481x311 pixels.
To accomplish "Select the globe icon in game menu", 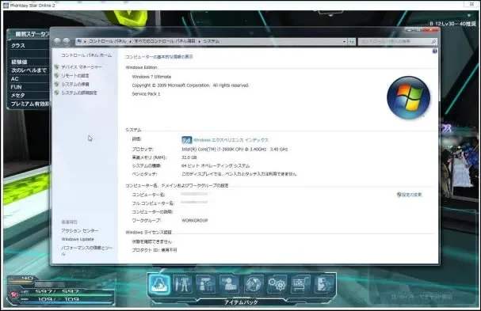I will coord(254,284).
